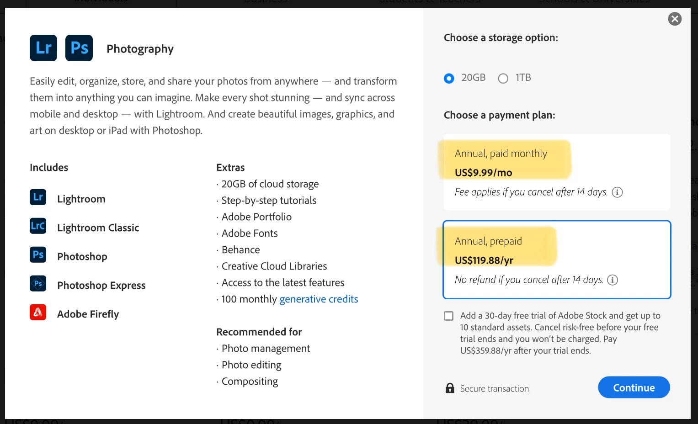Show info about the monthly cancellation fee
698x424 pixels.
click(617, 192)
